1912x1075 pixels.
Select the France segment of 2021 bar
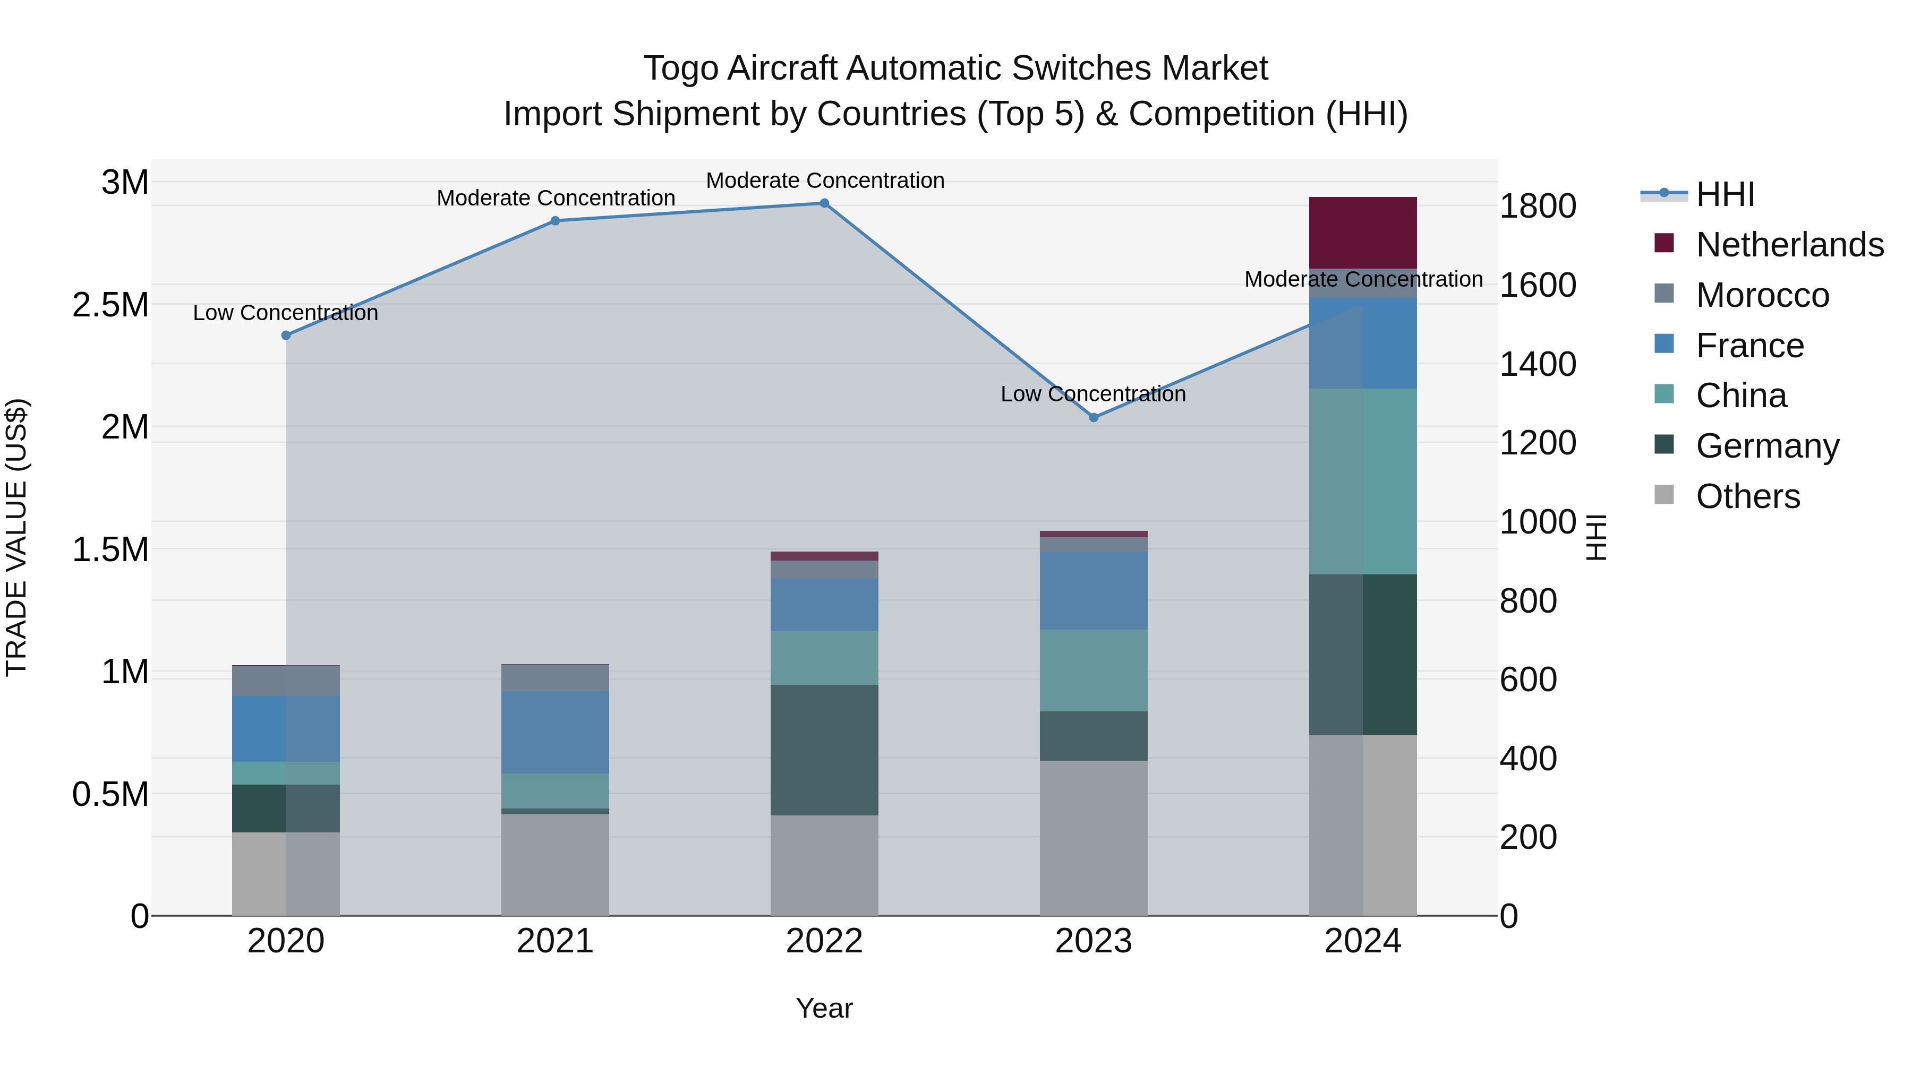tap(555, 732)
